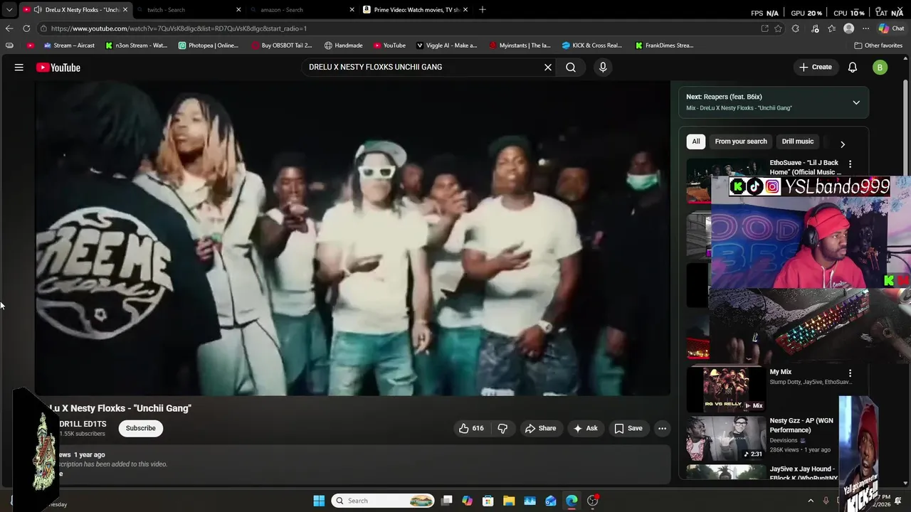Open Other favorites folder
Screen dimensions: 911x512
pyautogui.click(x=878, y=46)
